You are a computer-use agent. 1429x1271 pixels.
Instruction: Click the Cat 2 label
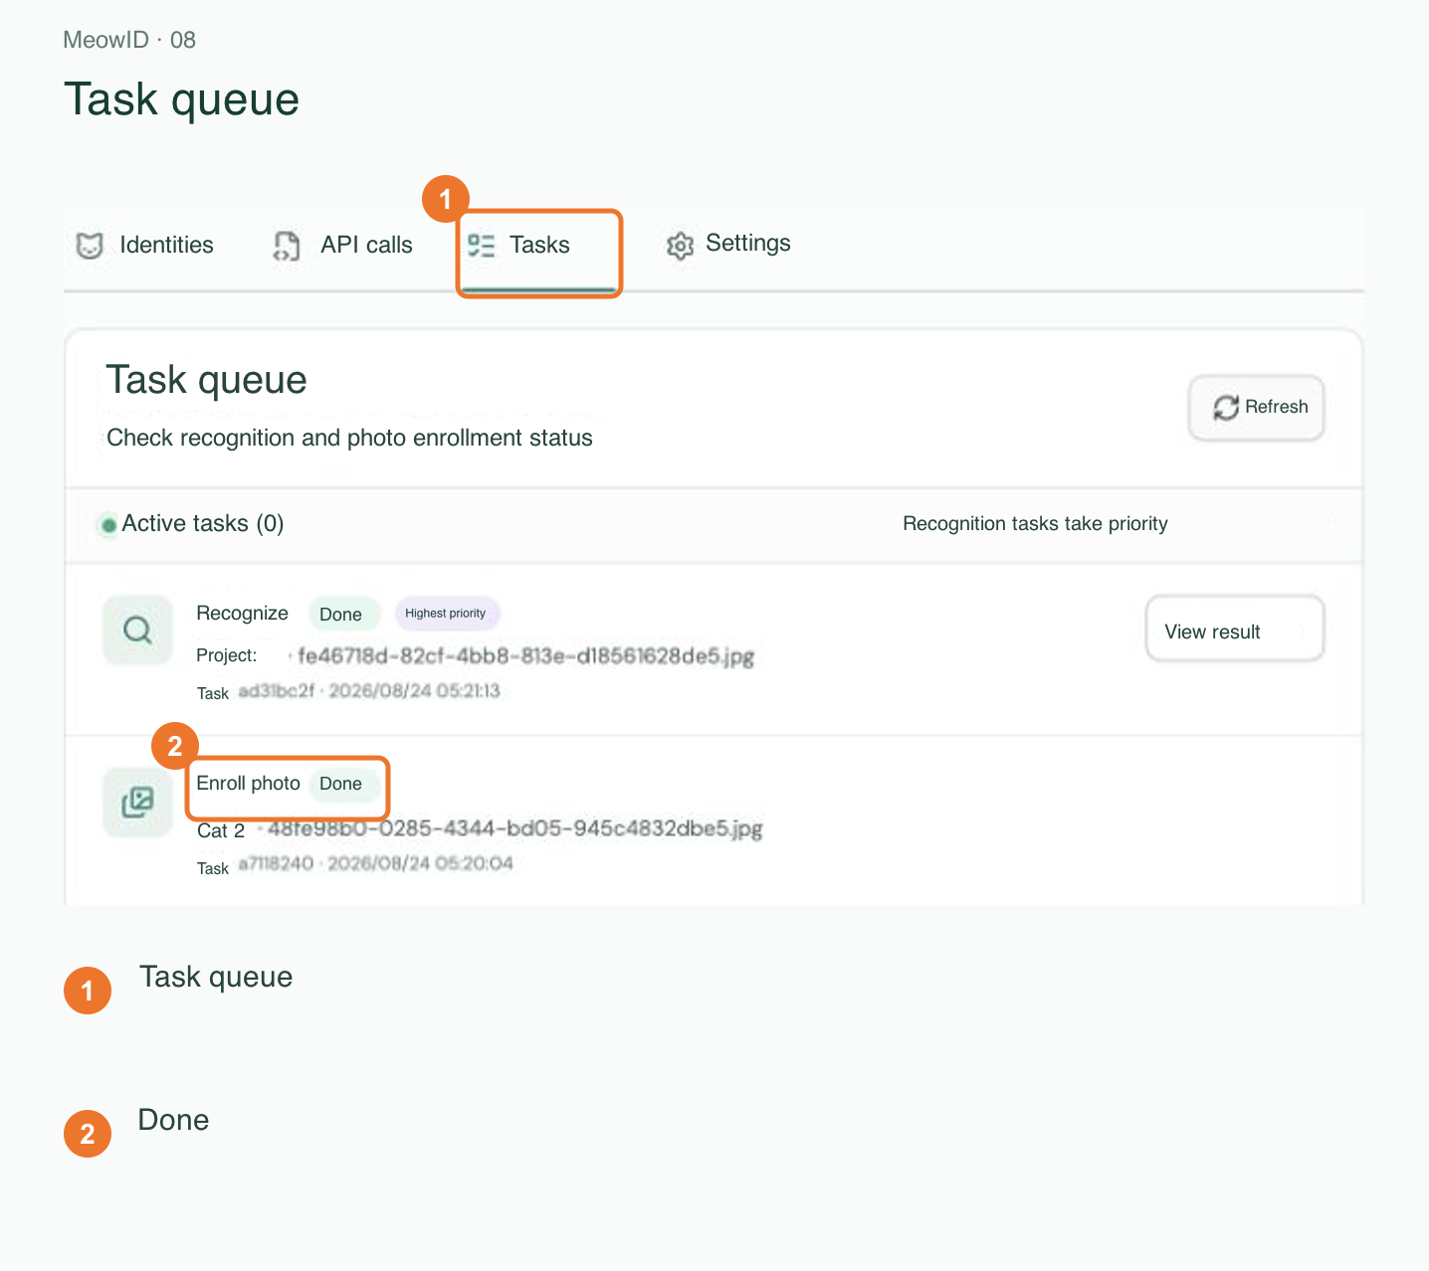(x=221, y=830)
